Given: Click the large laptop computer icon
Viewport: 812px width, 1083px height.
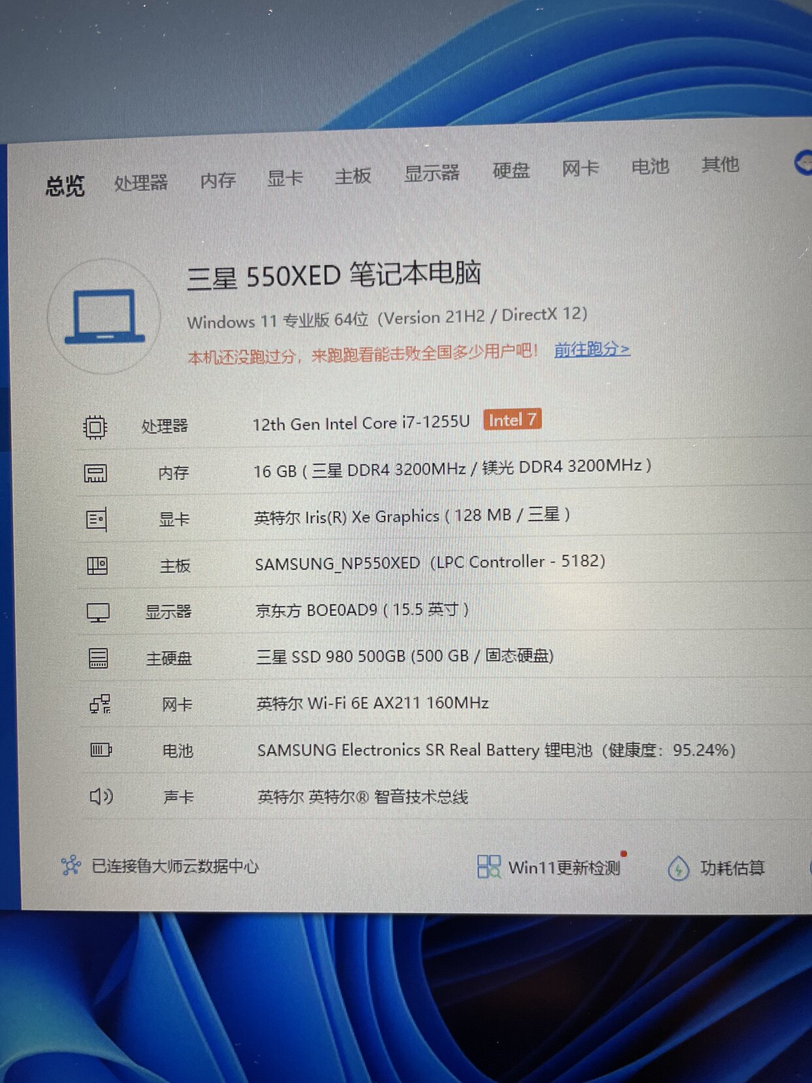Looking at the screenshot, I should click(x=105, y=317).
